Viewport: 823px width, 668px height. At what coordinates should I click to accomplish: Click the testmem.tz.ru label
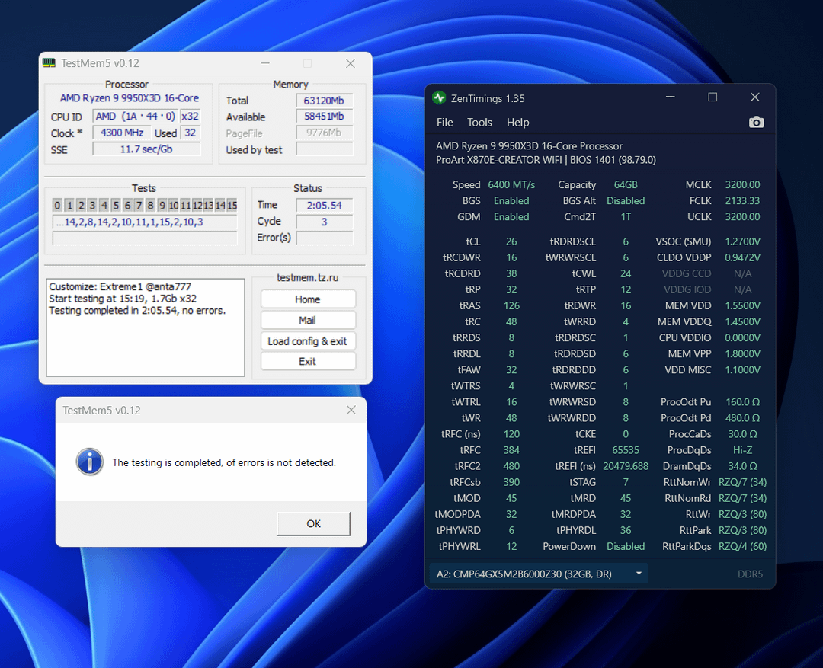(x=308, y=277)
